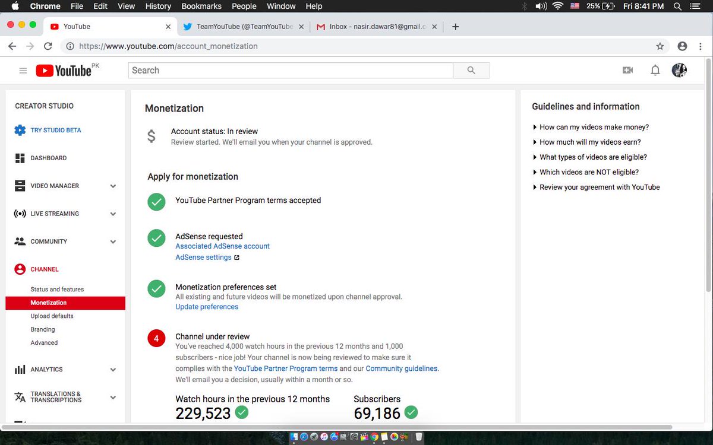Click the site info icon in address bar
The height and width of the screenshot is (445, 713).
[x=70, y=46]
